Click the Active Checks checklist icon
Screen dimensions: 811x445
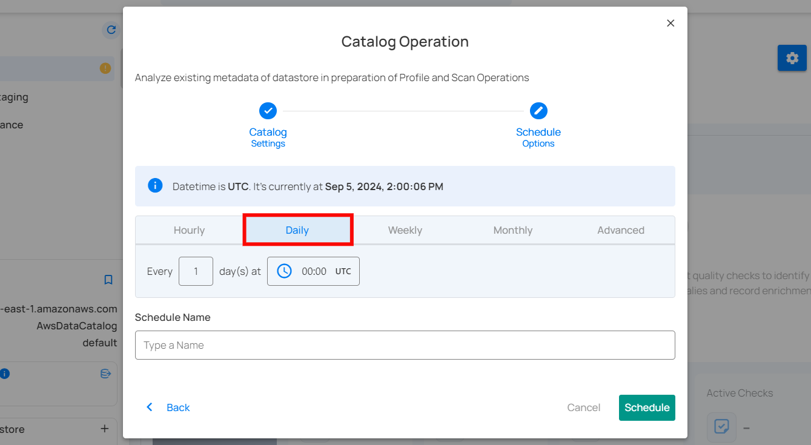point(721,427)
